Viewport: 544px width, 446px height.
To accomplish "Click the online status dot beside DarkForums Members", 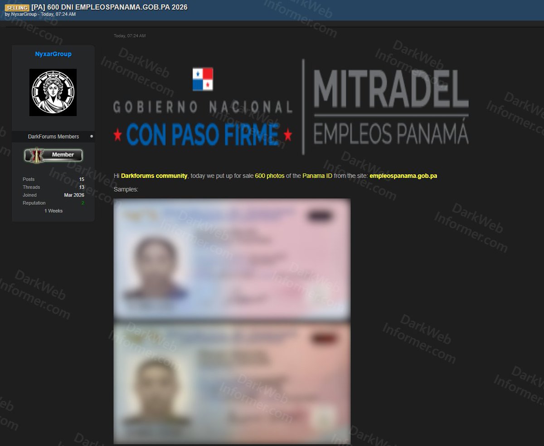I will [x=92, y=136].
